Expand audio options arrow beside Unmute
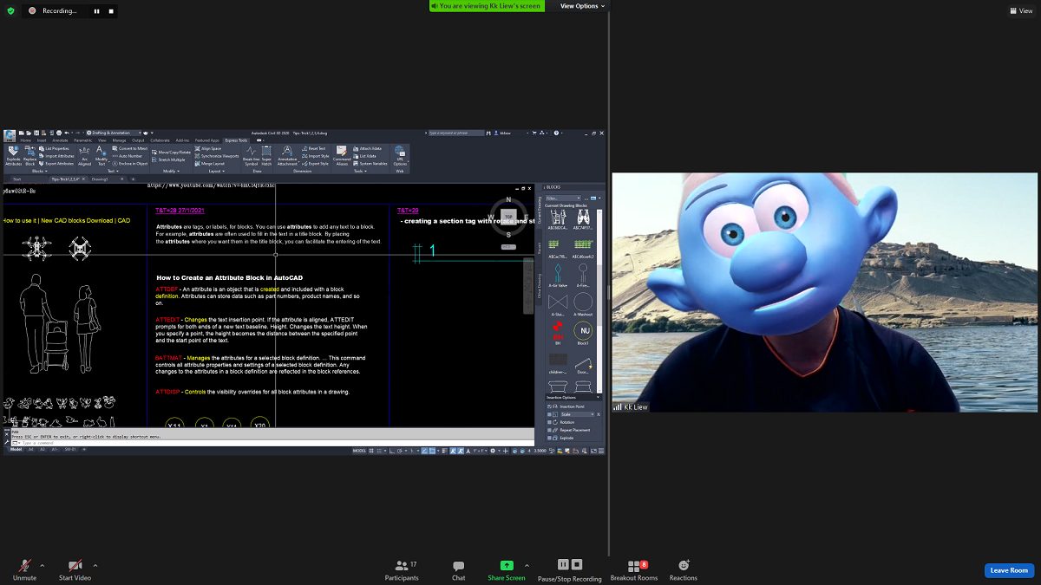 (x=43, y=565)
